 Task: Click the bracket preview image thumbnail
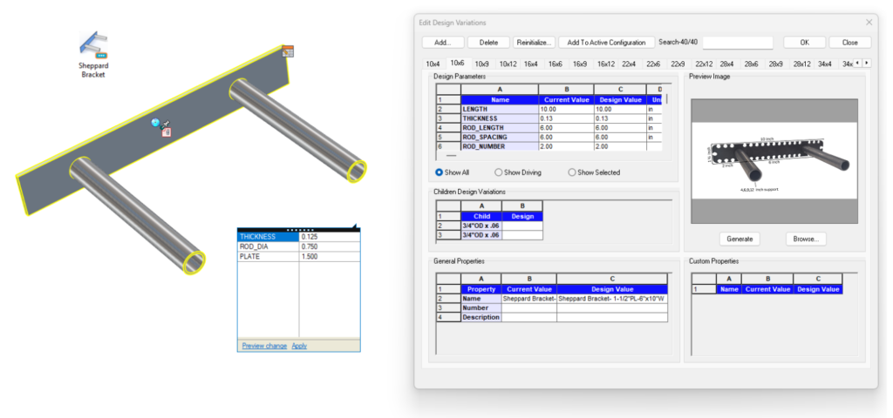pos(774,161)
